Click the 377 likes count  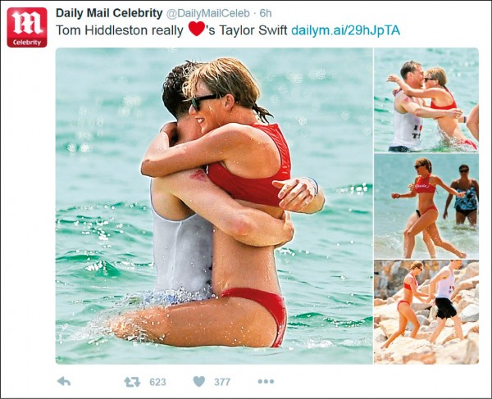click(222, 382)
